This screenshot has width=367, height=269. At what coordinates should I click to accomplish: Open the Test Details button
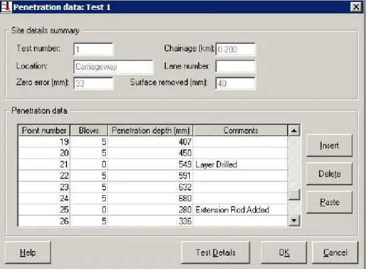point(216,252)
